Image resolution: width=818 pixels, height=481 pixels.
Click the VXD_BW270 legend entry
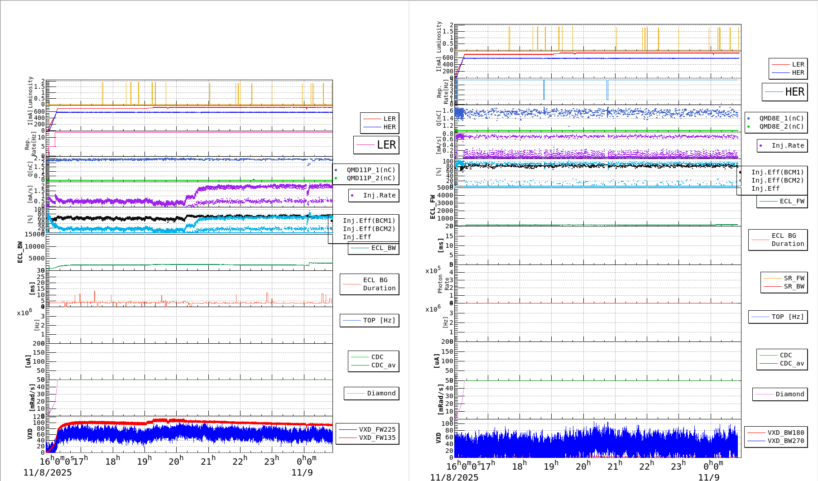[x=785, y=441]
